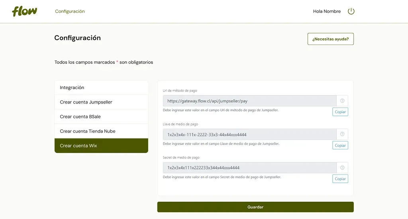Select Crear cuenta Wix item
408x219 pixels.
(101, 146)
